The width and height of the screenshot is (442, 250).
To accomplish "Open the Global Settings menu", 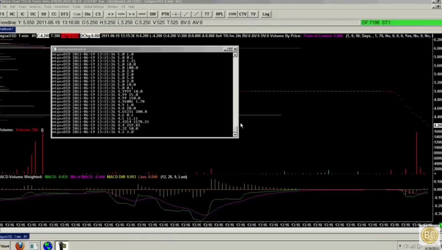I will (x=93, y=7).
